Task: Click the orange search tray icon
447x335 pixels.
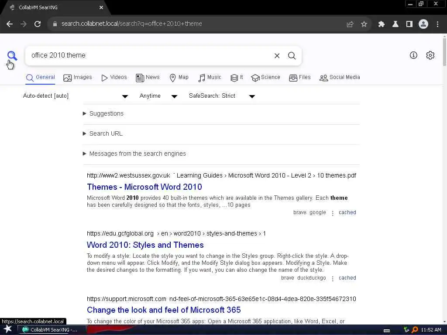Action: pos(415,330)
